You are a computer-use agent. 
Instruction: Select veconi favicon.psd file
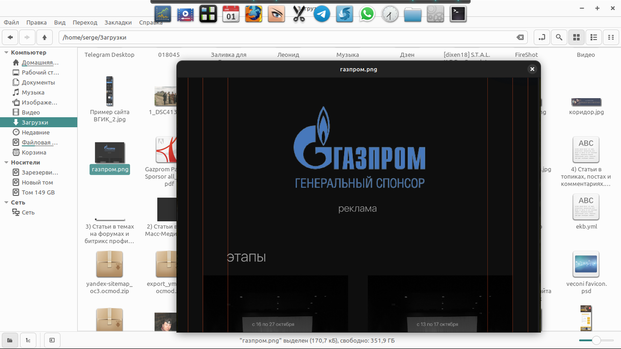tap(586, 272)
